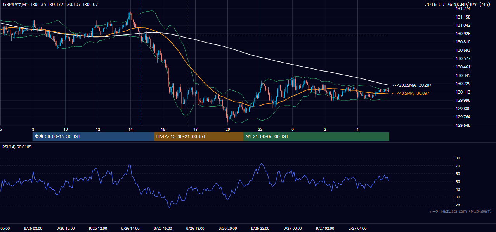Click the 9/26 14:00 time axis label

[130, 229]
